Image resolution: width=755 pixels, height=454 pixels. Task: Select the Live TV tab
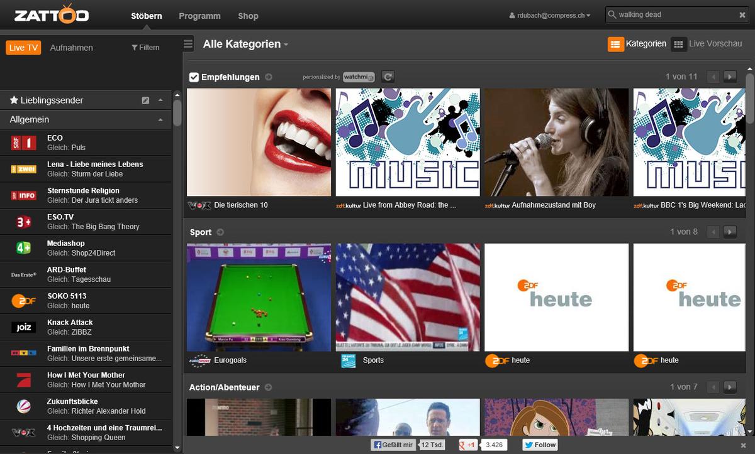[23, 48]
